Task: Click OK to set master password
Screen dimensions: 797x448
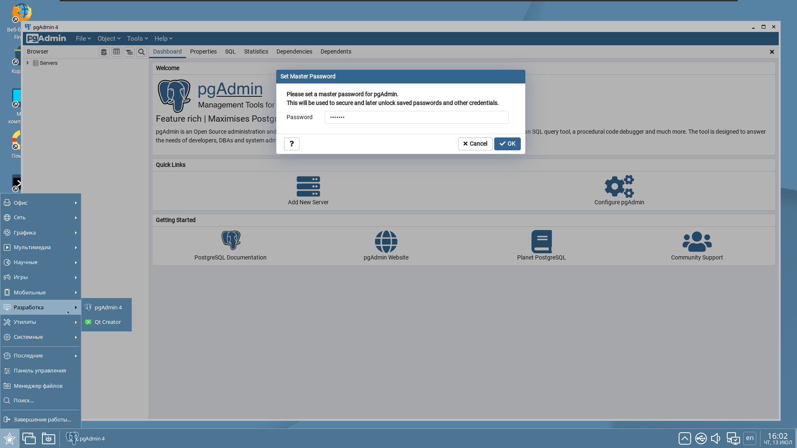Action: (508, 144)
